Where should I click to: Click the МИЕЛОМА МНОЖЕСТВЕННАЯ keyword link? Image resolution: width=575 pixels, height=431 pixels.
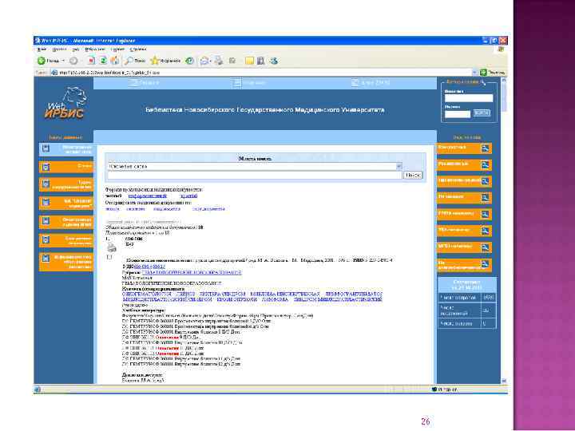point(285,294)
